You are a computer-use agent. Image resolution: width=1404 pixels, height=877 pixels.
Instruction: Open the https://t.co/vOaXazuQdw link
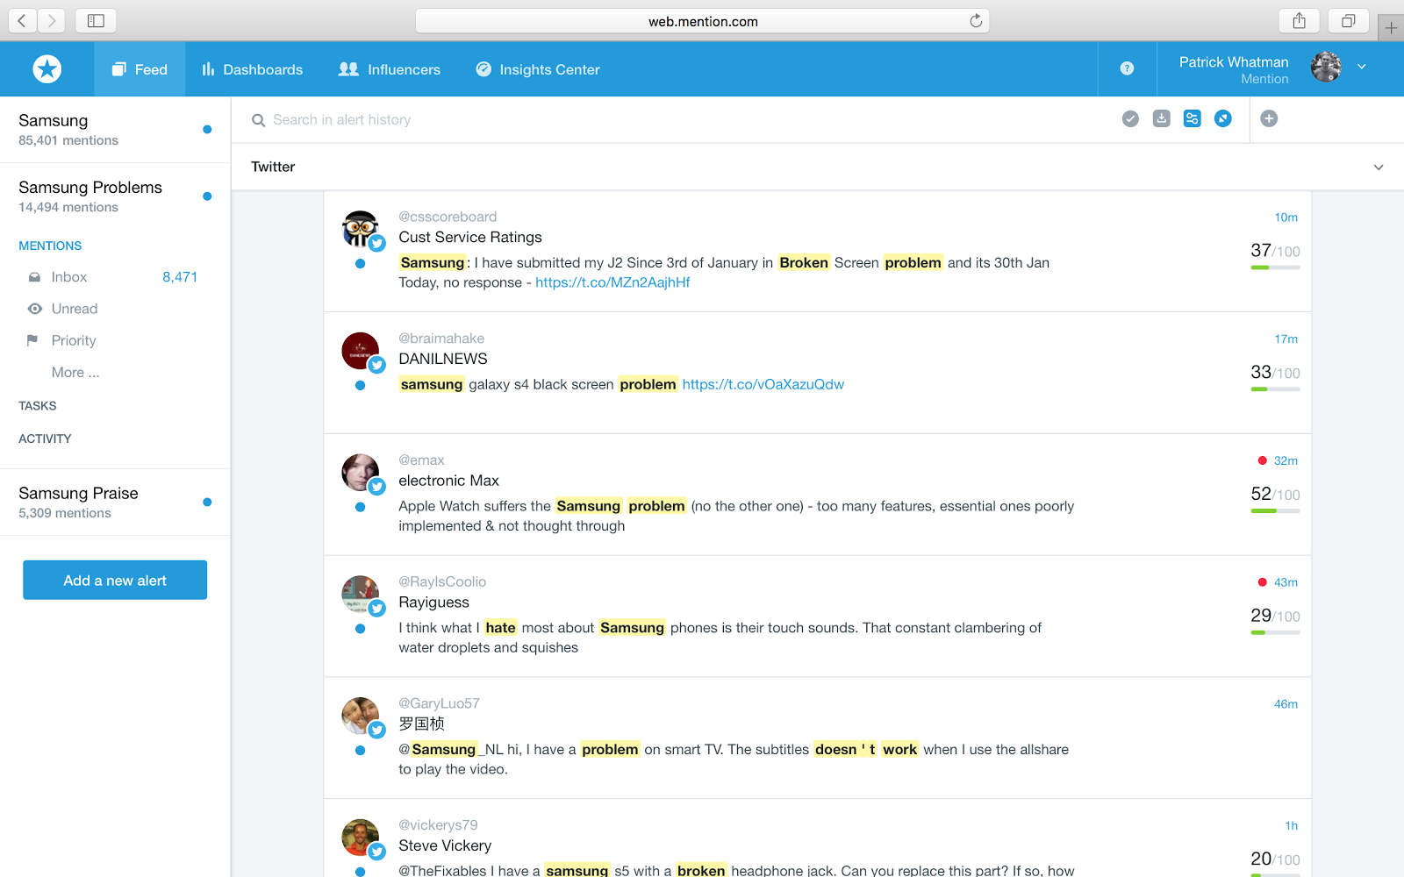click(763, 384)
